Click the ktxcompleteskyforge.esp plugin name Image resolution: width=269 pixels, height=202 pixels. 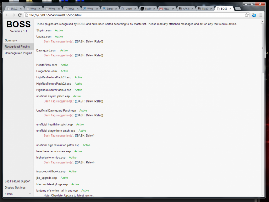point(52,184)
